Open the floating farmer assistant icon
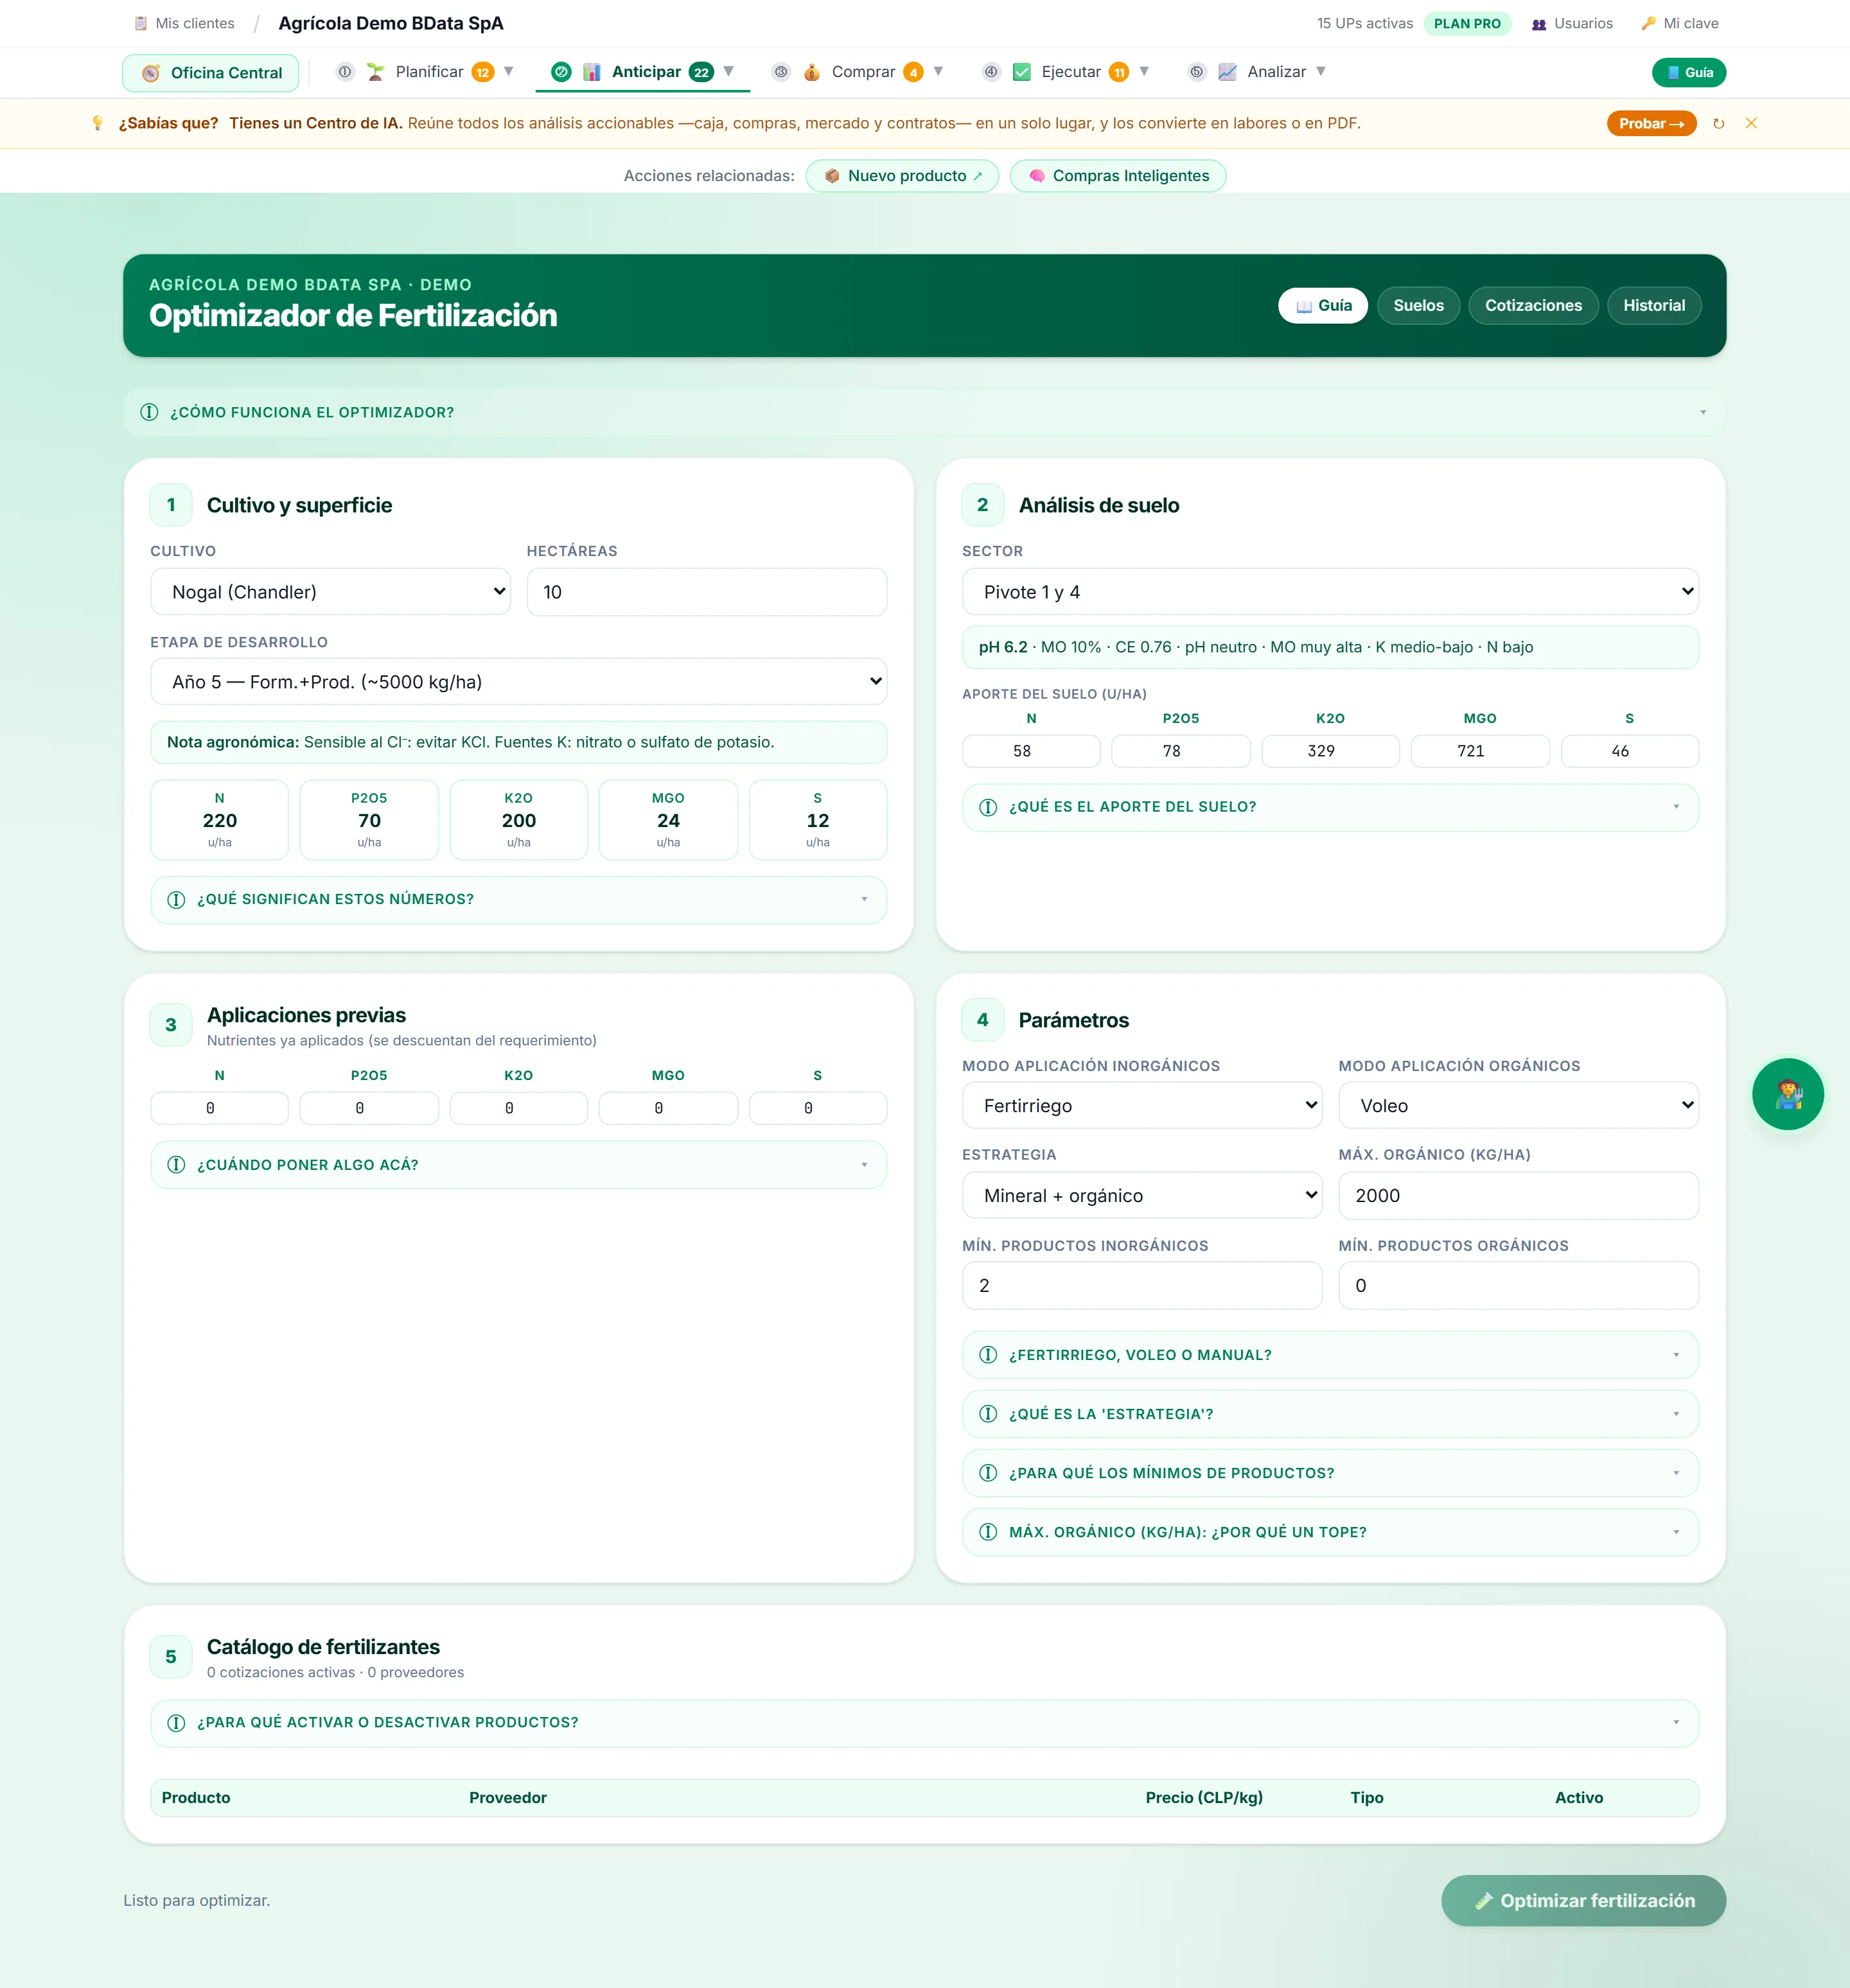Screen dimensions: 1850x1988 pos(1787,1094)
